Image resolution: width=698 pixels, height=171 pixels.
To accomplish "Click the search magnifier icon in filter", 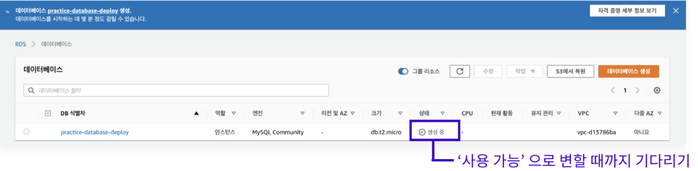I will tap(31, 90).
